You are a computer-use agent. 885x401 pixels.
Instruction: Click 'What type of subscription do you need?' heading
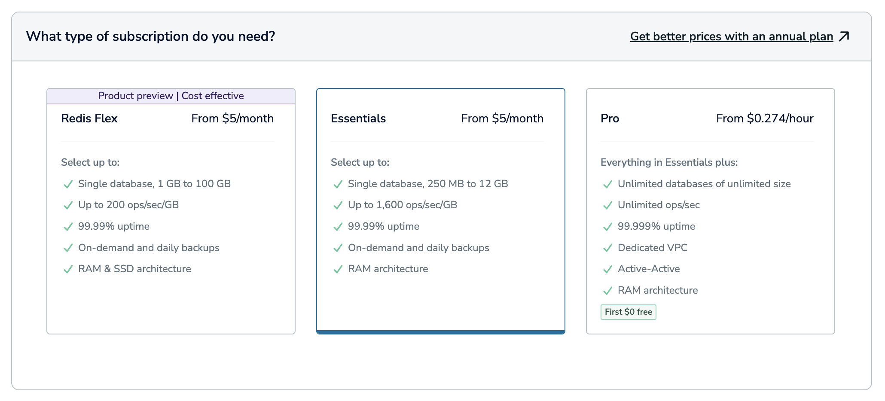pos(150,36)
